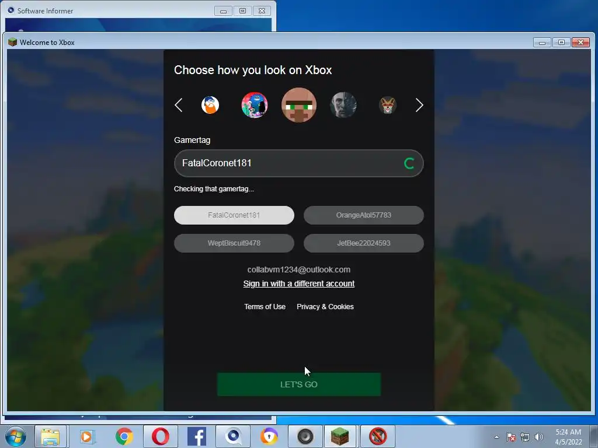Close the Software Informer window
The image size is (598, 448).
pyautogui.click(x=262, y=11)
